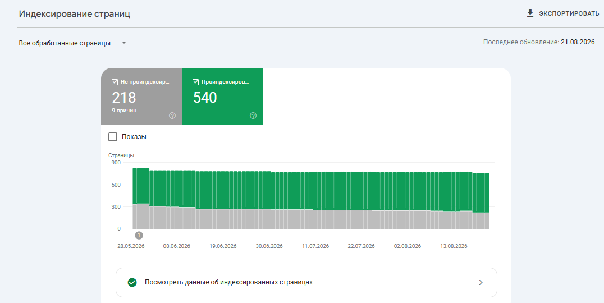Click the 13.08.2026 axis date label
The image size is (604, 303).
coord(454,246)
